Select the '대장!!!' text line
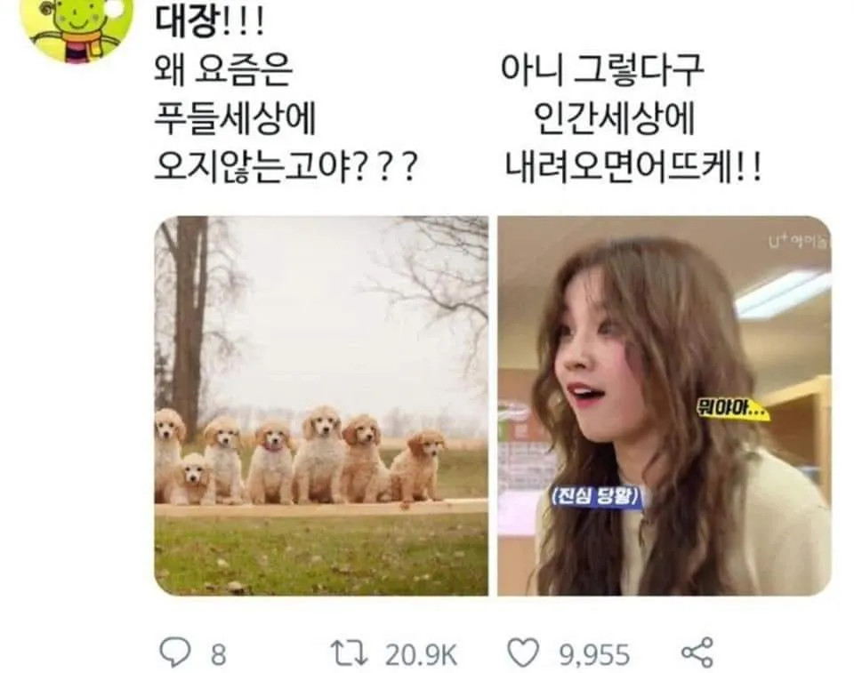The height and width of the screenshot is (673, 854). (x=210, y=21)
